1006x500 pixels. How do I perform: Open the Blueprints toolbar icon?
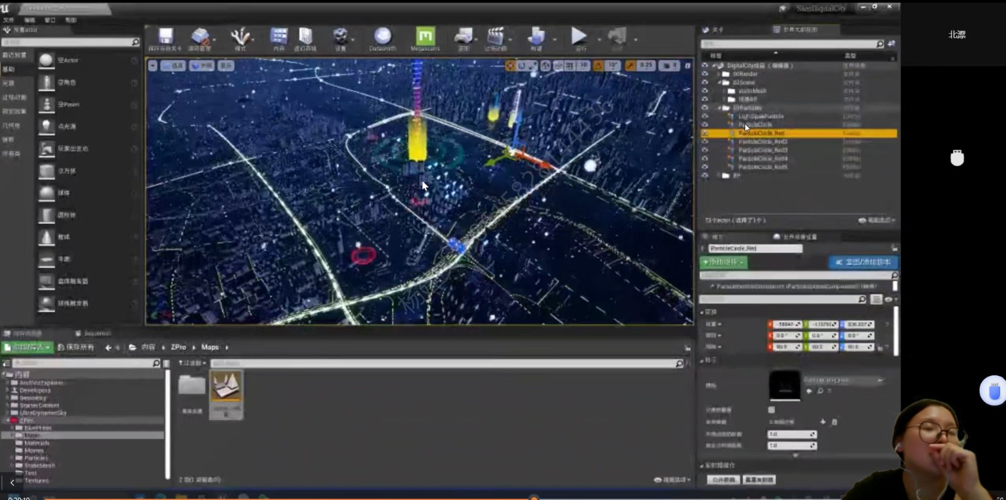463,36
